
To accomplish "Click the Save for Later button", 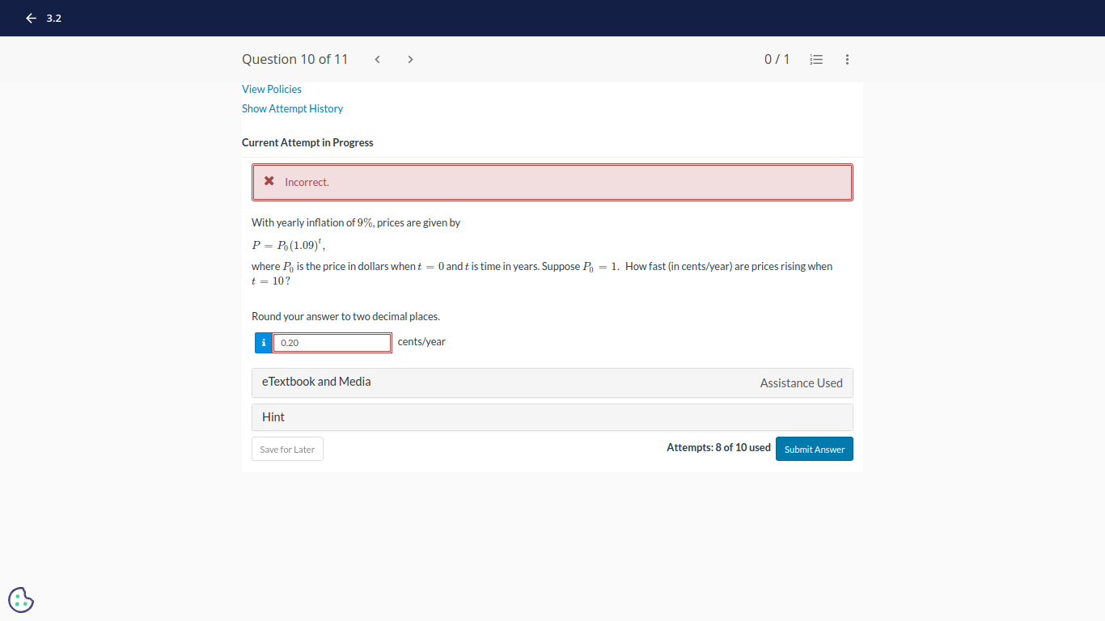I will tap(287, 450).
